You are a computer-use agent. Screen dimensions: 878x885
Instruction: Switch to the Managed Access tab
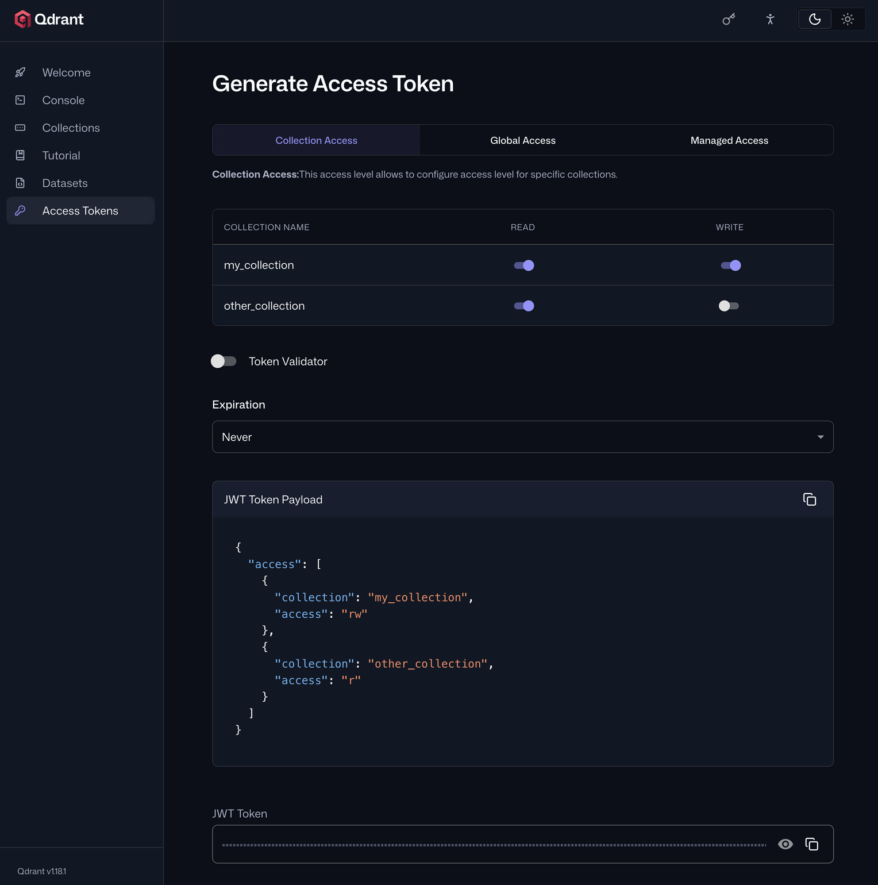729,140
